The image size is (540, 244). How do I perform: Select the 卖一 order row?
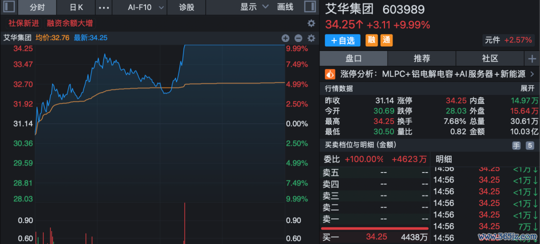pyautogui.click(x=375, y=219)
